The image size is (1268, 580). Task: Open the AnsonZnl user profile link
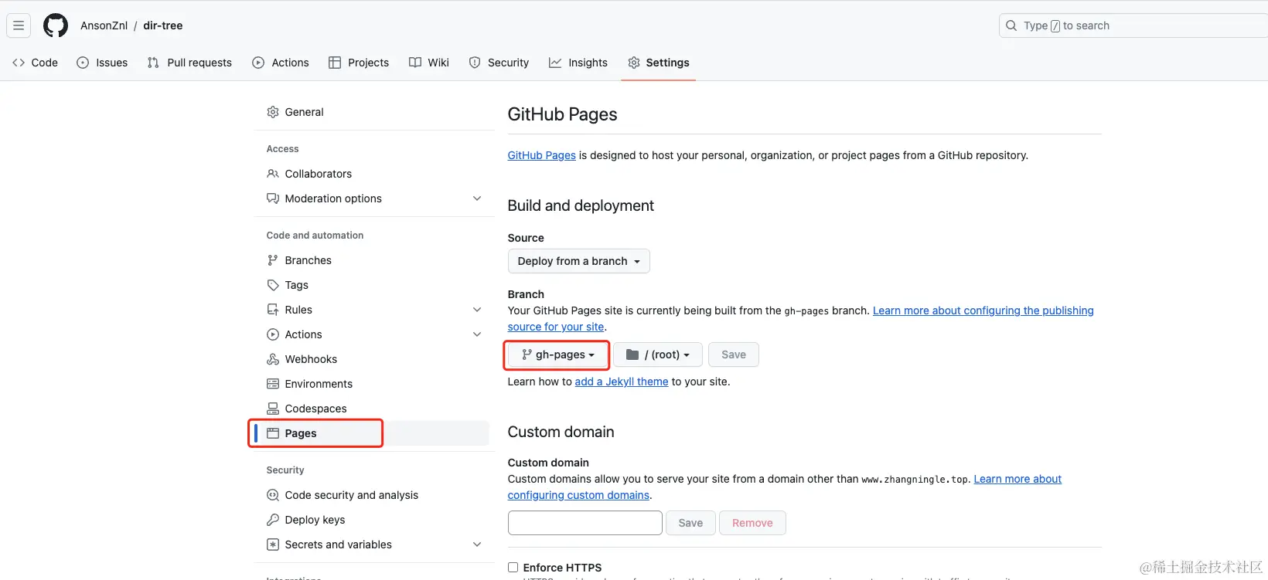(x=104, y=25)
